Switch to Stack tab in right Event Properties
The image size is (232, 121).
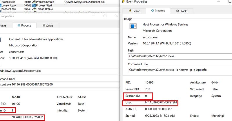[x=182, y=11]
